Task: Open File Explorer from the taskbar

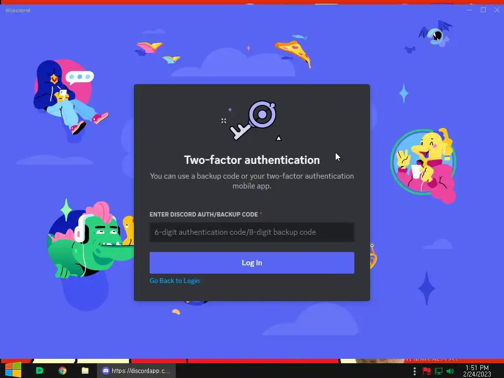Action: 85,371
